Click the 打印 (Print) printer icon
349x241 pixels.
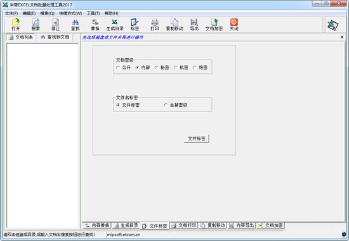[x=155, y=25]
